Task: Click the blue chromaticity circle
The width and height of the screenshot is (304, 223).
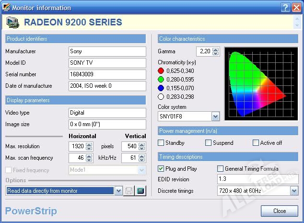Action: coord(161,88)
